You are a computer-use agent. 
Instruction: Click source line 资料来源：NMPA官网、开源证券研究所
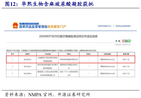point(47,95)
